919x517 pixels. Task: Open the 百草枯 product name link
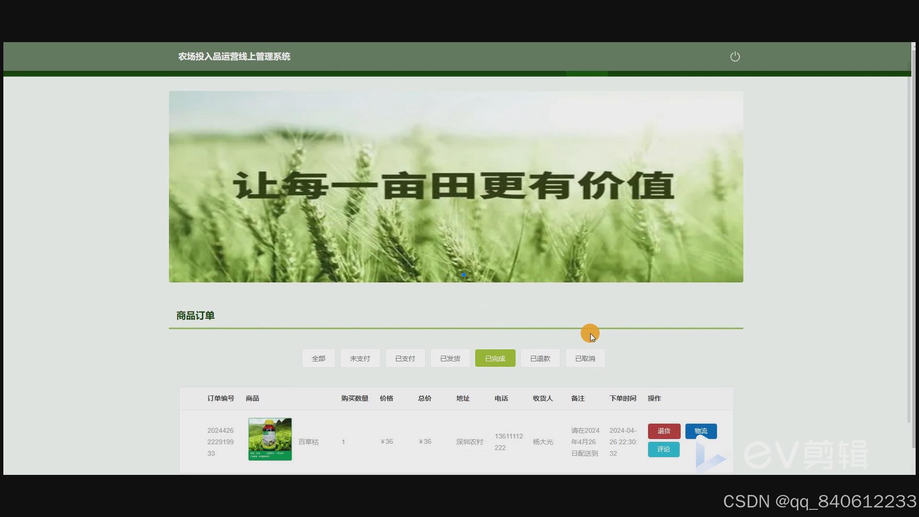[308, 442]
